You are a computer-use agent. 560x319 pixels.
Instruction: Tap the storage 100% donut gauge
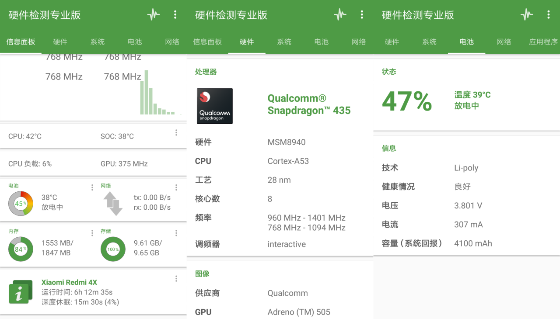[x=113, y=249]
